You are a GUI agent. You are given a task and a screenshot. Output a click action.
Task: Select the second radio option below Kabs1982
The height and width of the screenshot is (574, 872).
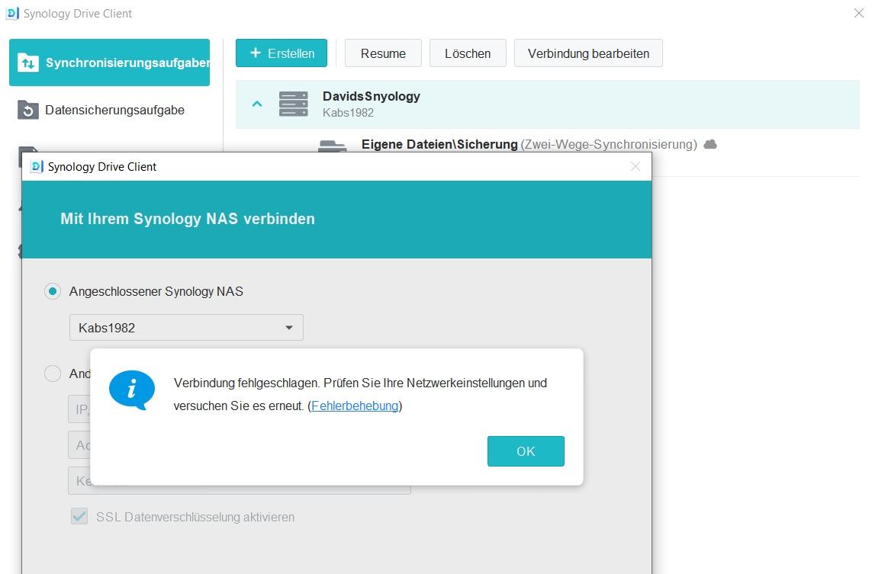[x=53, y=374]
